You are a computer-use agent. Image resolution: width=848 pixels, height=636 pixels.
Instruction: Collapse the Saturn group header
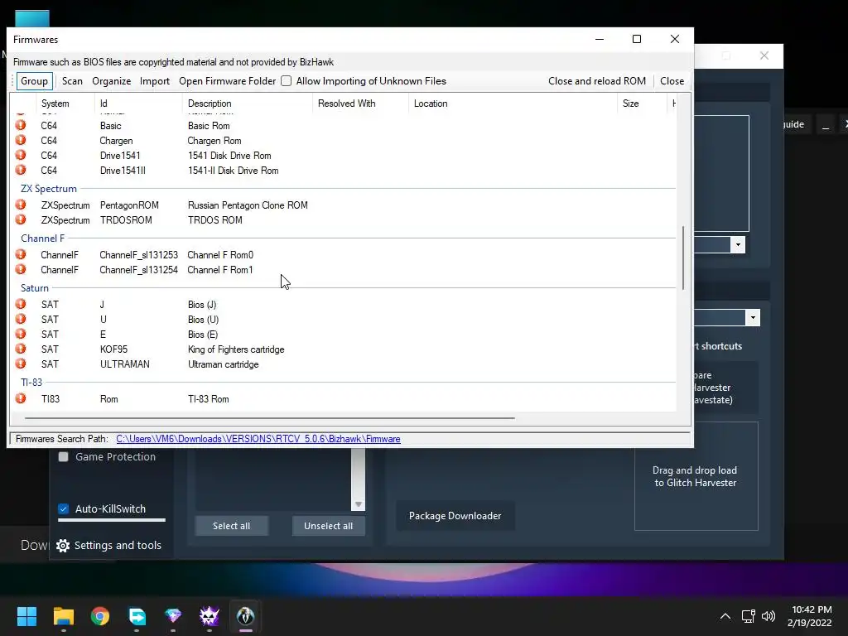click(x=35, y=288)
